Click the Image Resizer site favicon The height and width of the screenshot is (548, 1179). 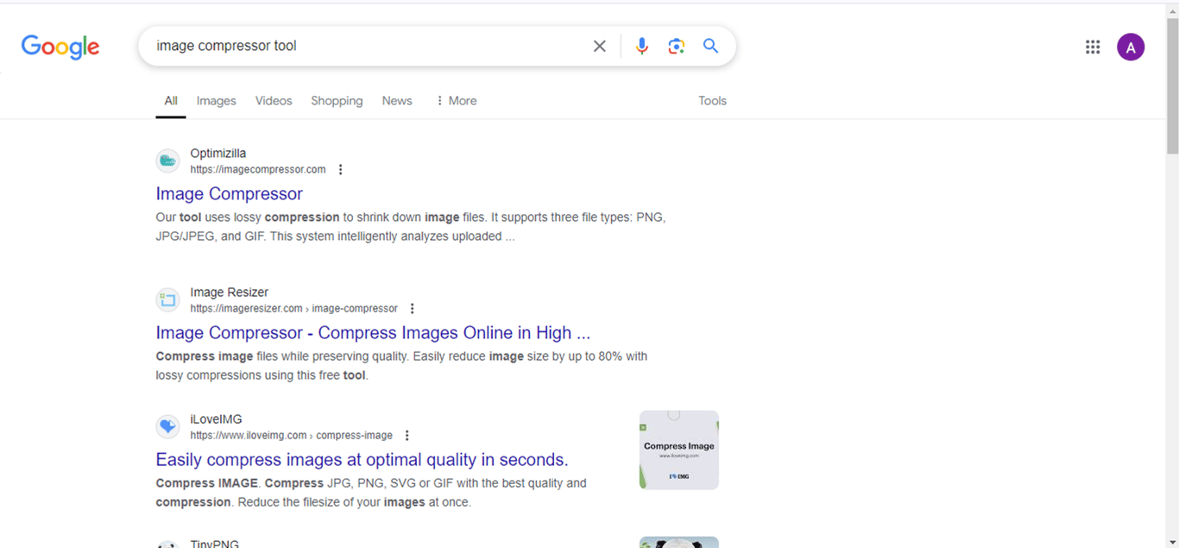167,299
